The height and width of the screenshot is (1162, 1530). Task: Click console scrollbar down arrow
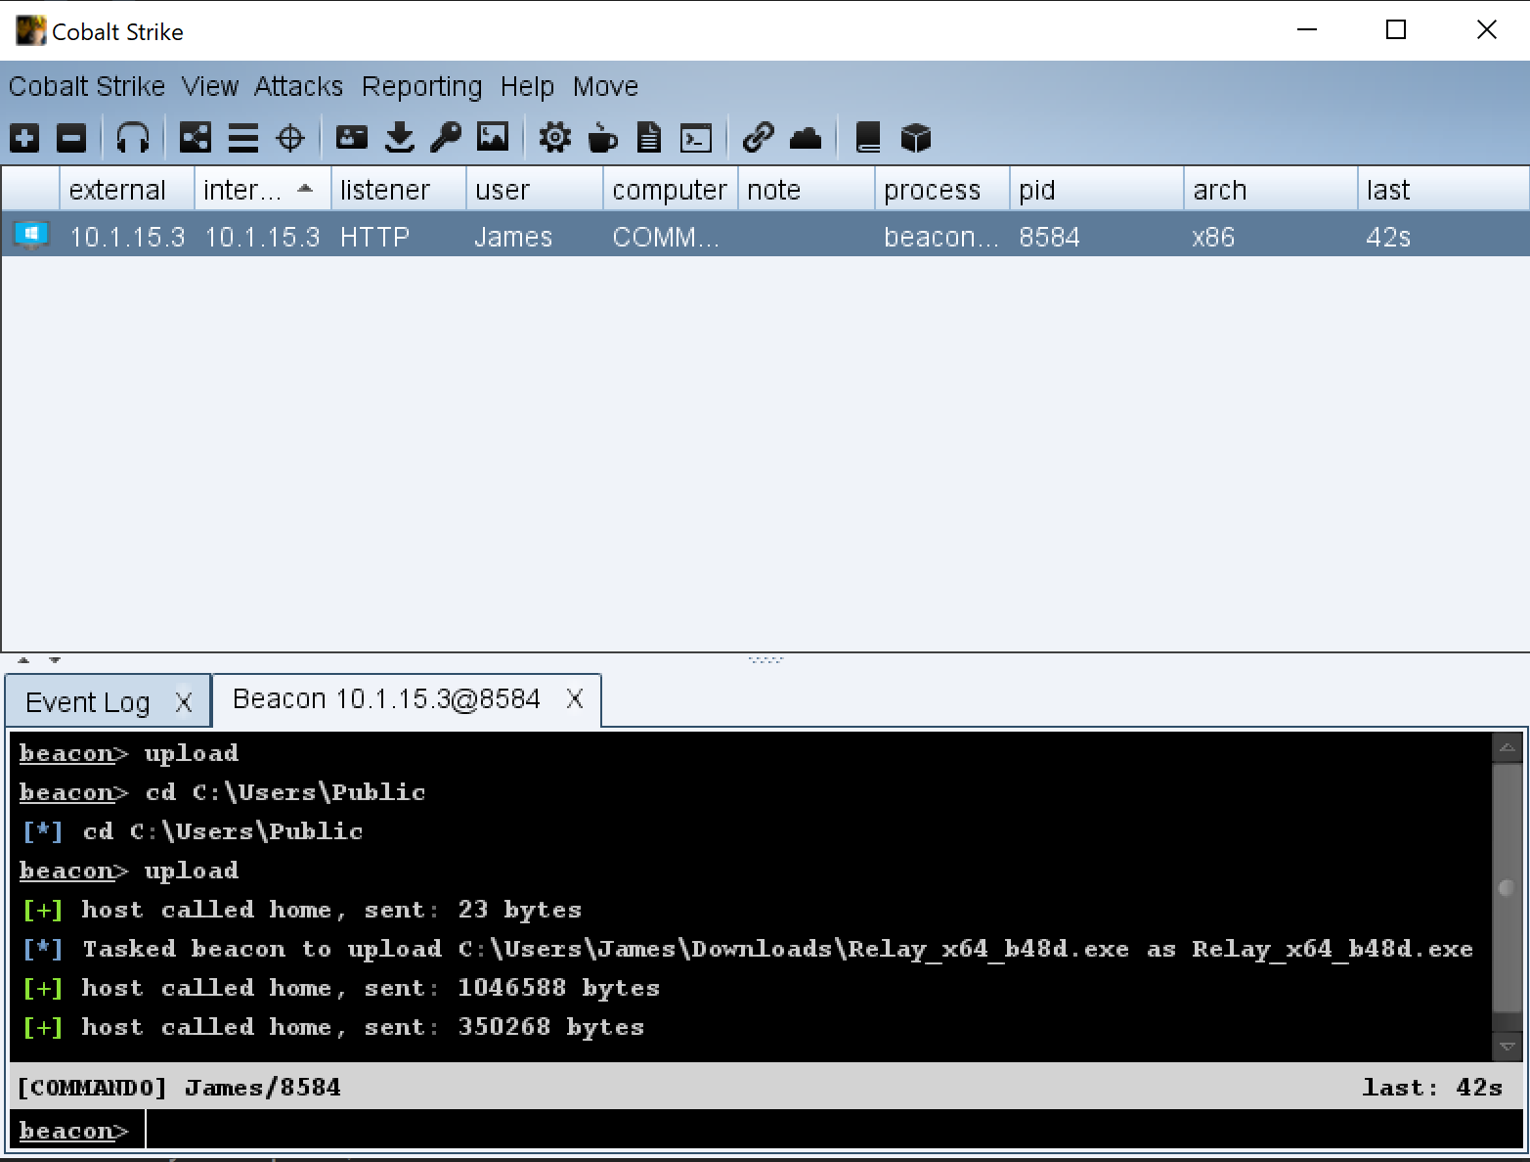pyautogui.click(x=1508, y=1046)
